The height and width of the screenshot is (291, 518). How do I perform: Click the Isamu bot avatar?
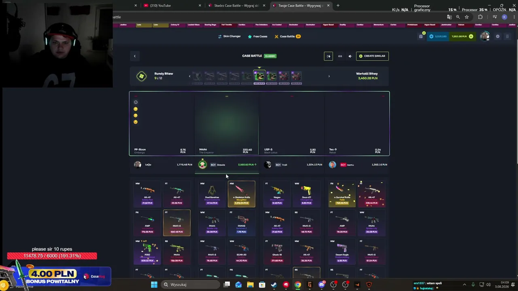(332, 164)
